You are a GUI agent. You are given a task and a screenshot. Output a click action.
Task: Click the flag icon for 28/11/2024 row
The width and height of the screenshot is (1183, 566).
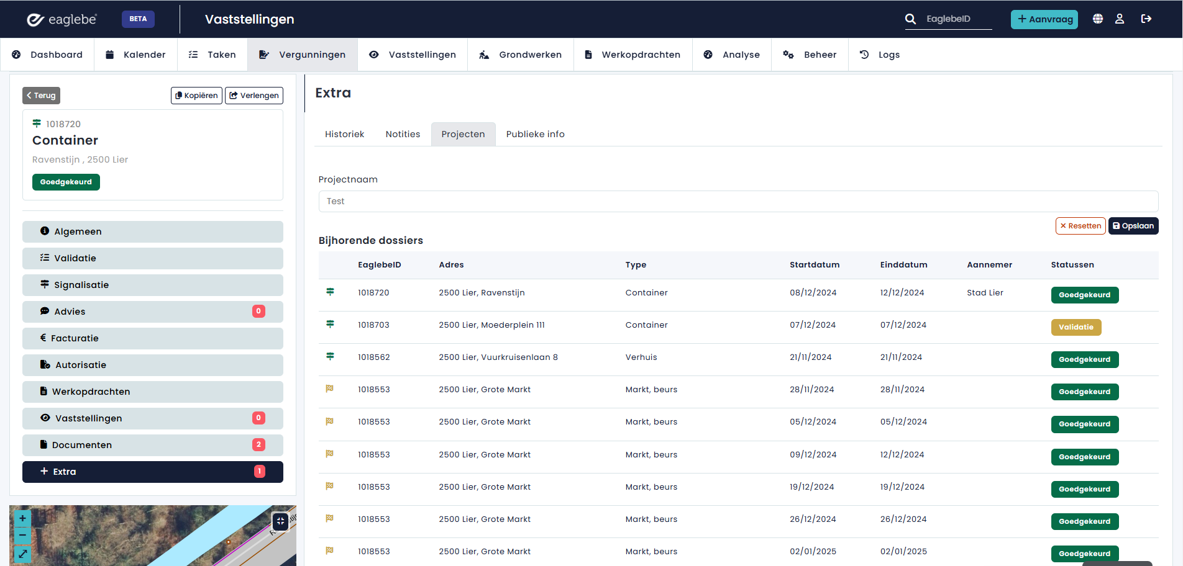330,389
